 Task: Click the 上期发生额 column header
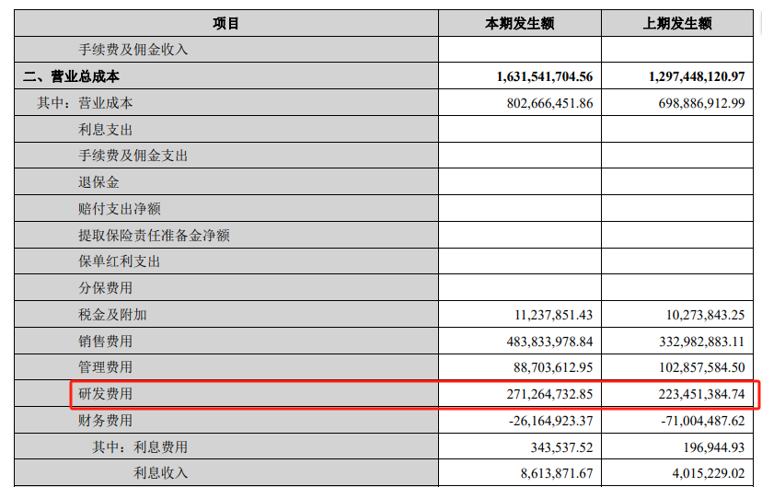tap(677, 23)
